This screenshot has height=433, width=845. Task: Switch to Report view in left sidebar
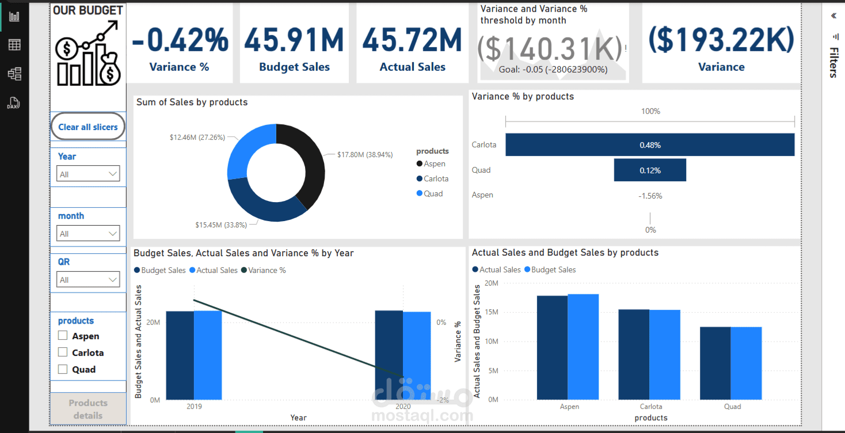tap(14, 16)
